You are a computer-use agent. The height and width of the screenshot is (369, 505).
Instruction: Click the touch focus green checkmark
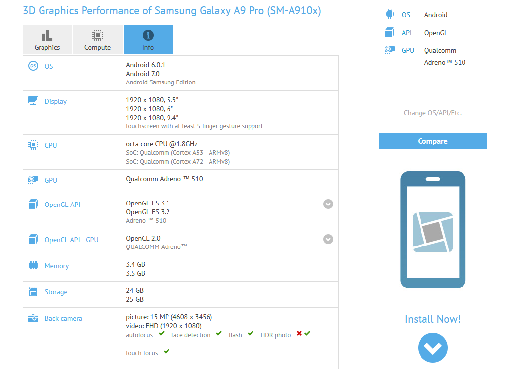(x=167, y=351)
